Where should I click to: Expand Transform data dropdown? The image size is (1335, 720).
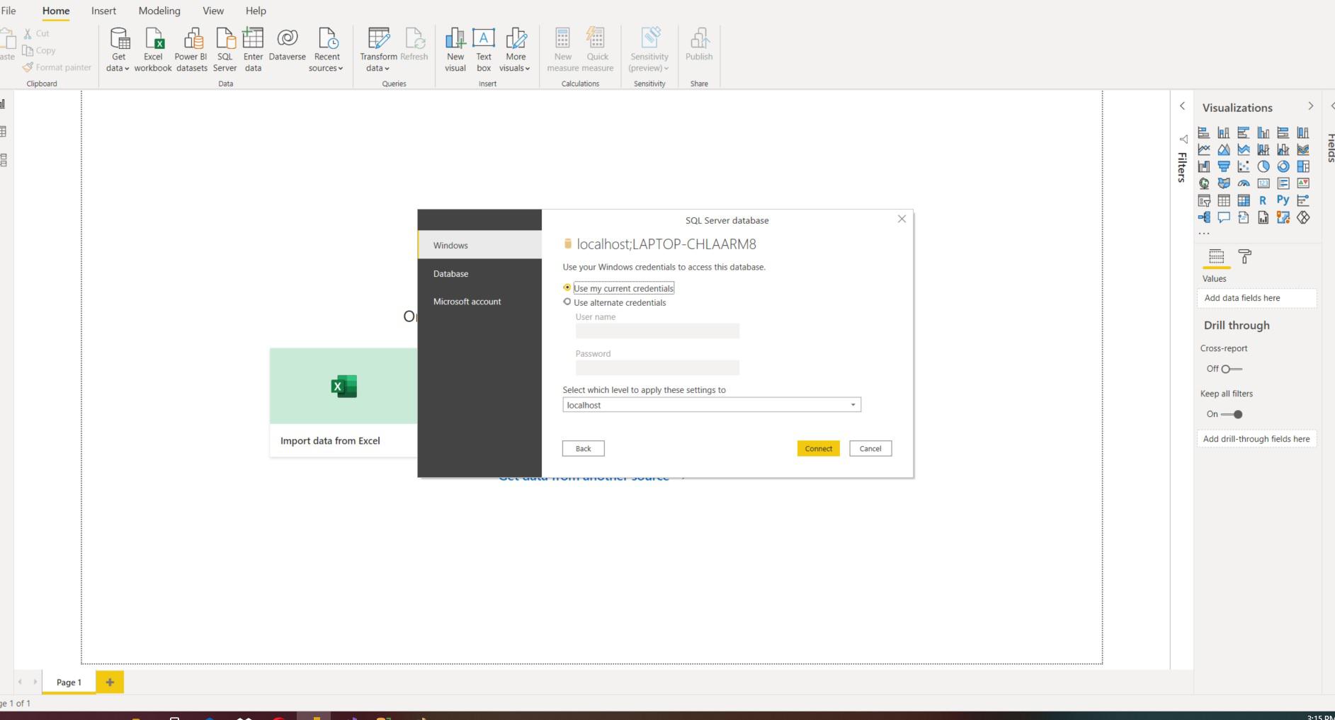point(387,69)
